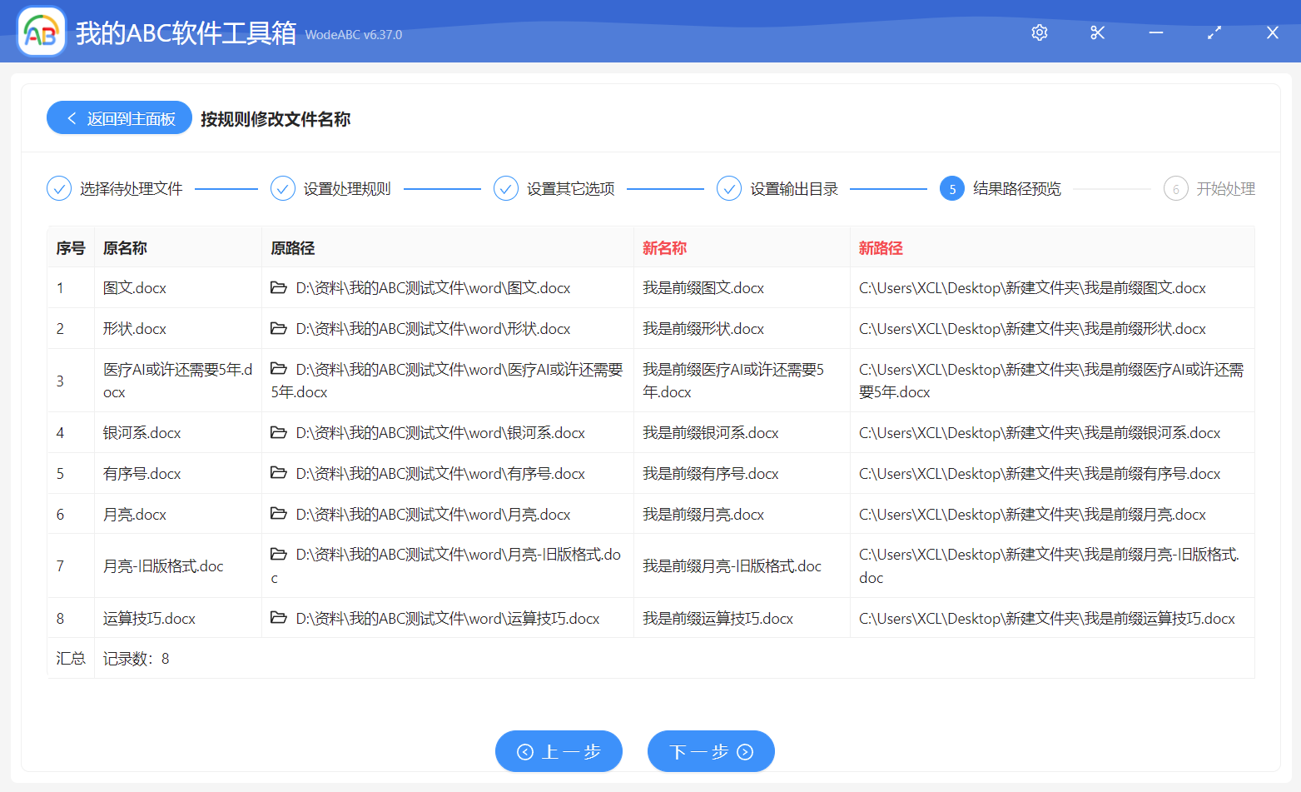Open folder icon for 银河系.docx path
Image resolution: width=1301 pixels, height=792 pixels.
[x=279, y=433]
